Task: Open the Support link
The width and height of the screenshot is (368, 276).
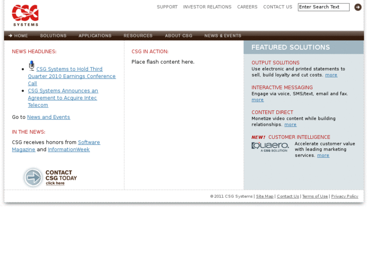Action: pyautogui.click(x=167, y=7)
